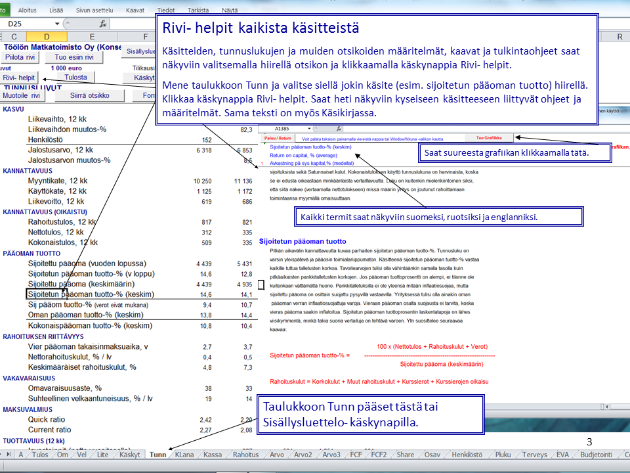Select 'Oman pääoman tuotto-% (keskim)' row label
This screenshot has height=473, width=630.
(85, 315)
